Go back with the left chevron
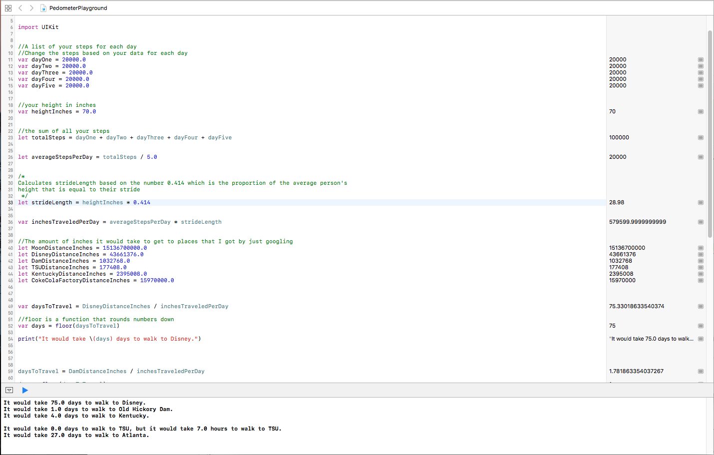The image size is (714, 455). point(20,8)
